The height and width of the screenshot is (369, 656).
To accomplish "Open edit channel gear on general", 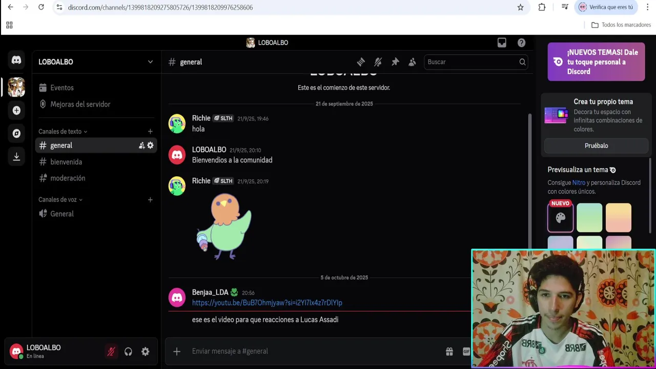I will (150, 146).
